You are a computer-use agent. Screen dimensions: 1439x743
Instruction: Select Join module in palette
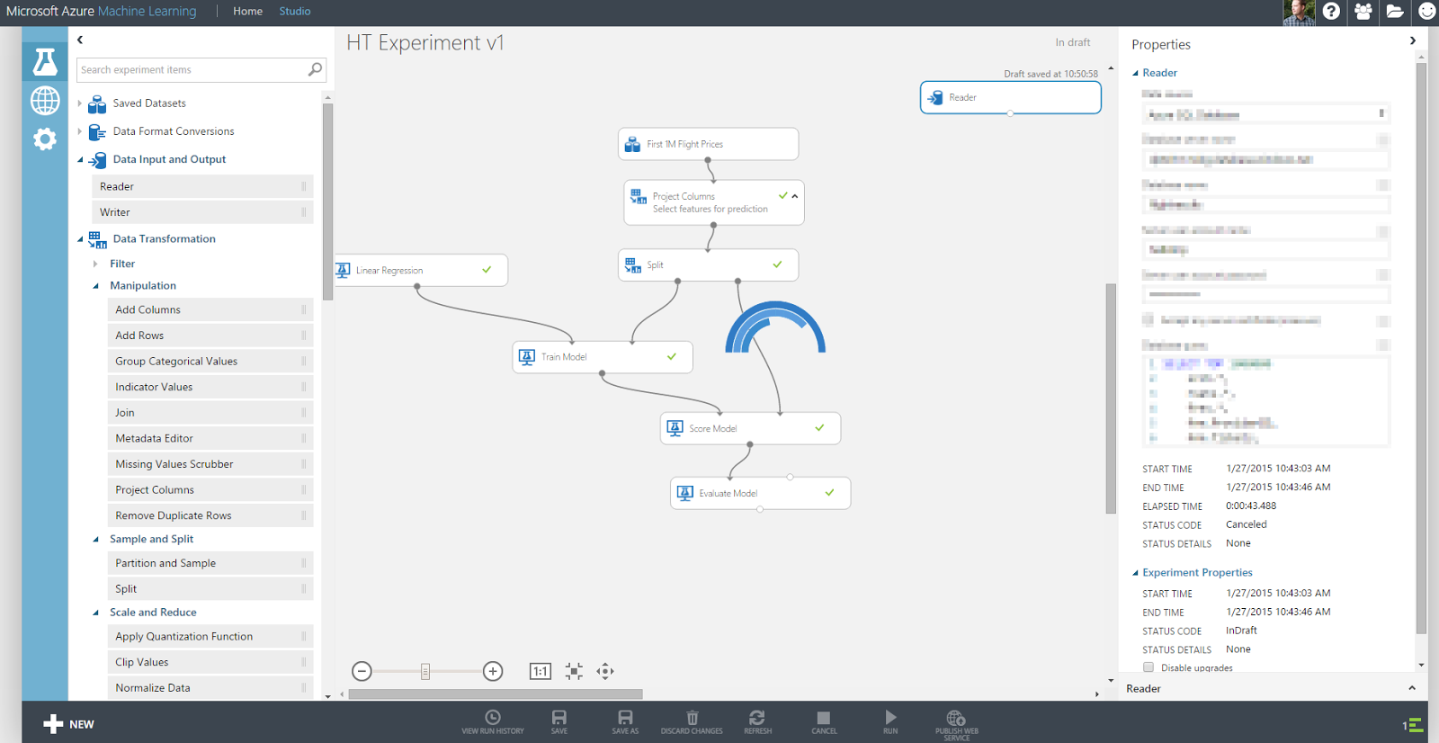click(x=210, y=413)
